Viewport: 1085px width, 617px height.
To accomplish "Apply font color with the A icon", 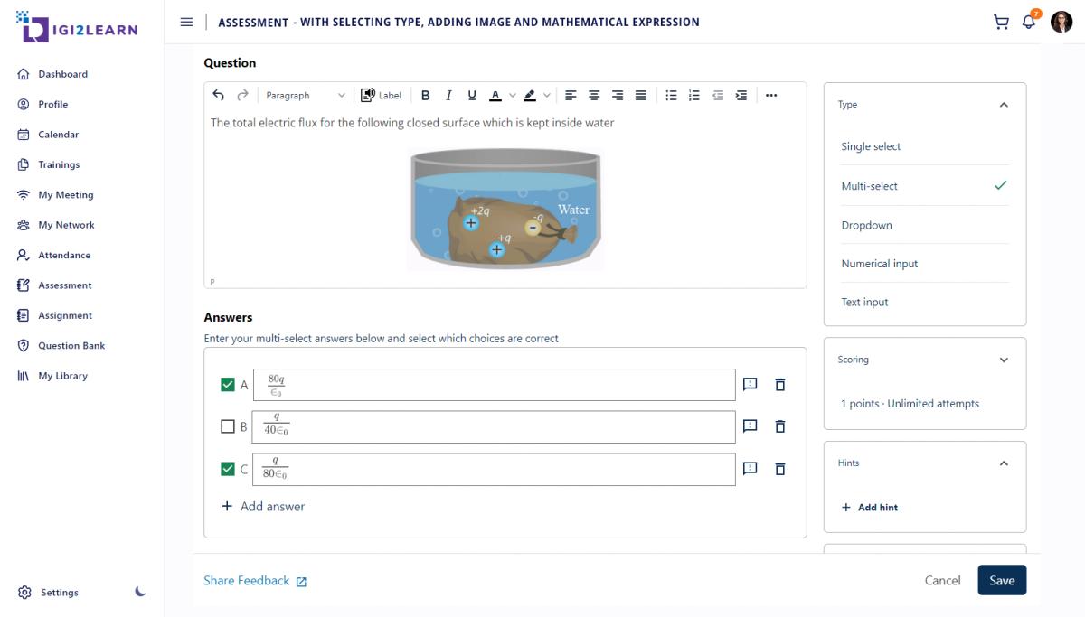I will click(x=495, y=95).
